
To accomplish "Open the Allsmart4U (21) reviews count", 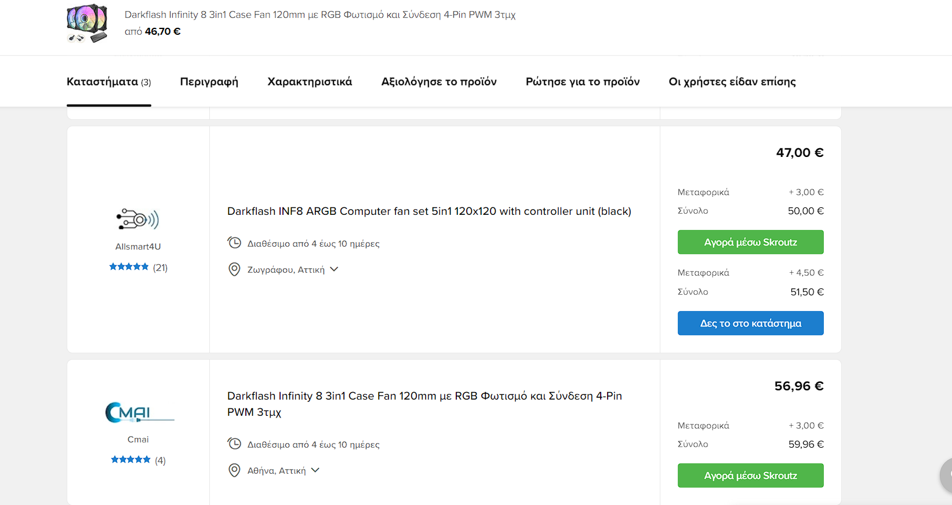I will [x=160, y=268].
